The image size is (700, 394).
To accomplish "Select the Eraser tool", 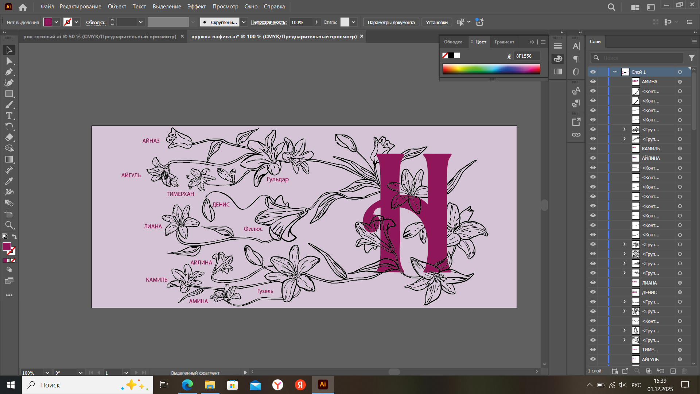I will pos(9,138).
